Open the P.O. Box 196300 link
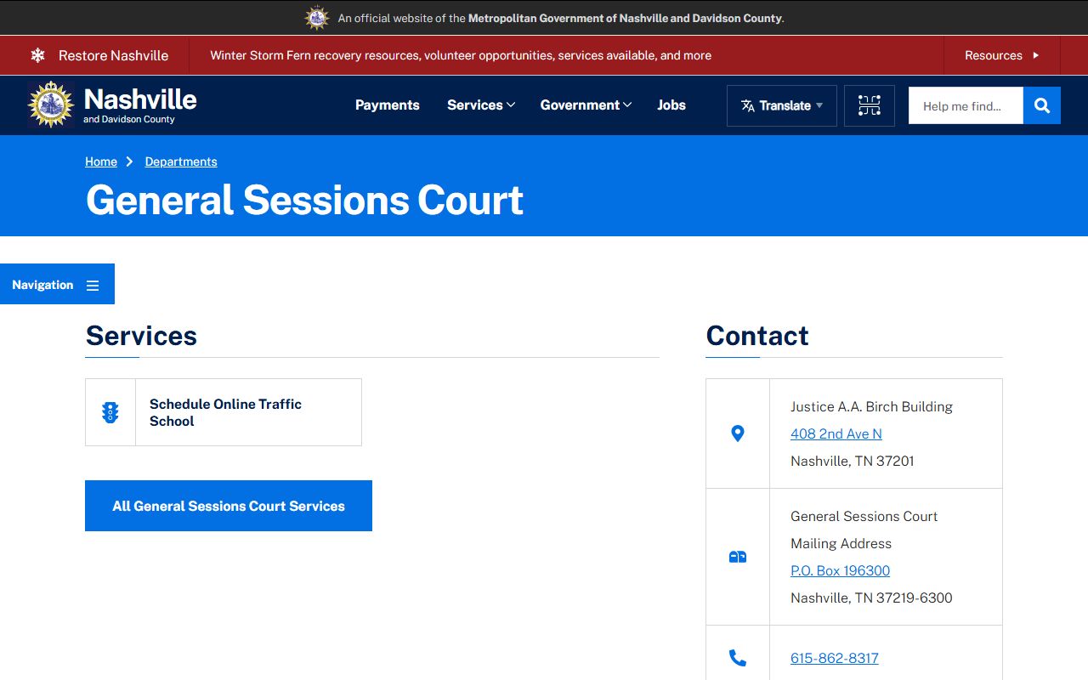Viewport: 1088px width, 680px height. (x=841, y=570)
